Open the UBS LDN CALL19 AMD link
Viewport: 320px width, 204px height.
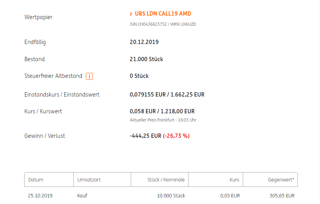(x=163, y=14)
